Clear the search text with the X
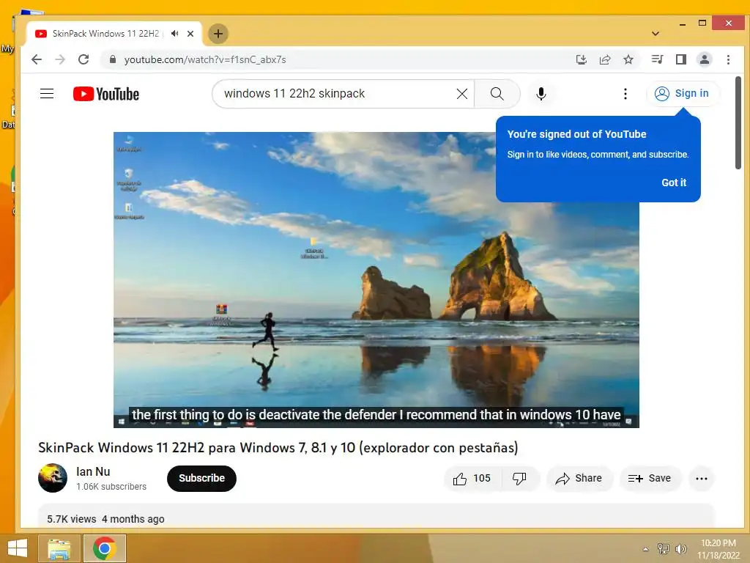Viewport: 750px width, 563px height. (462, 94)
